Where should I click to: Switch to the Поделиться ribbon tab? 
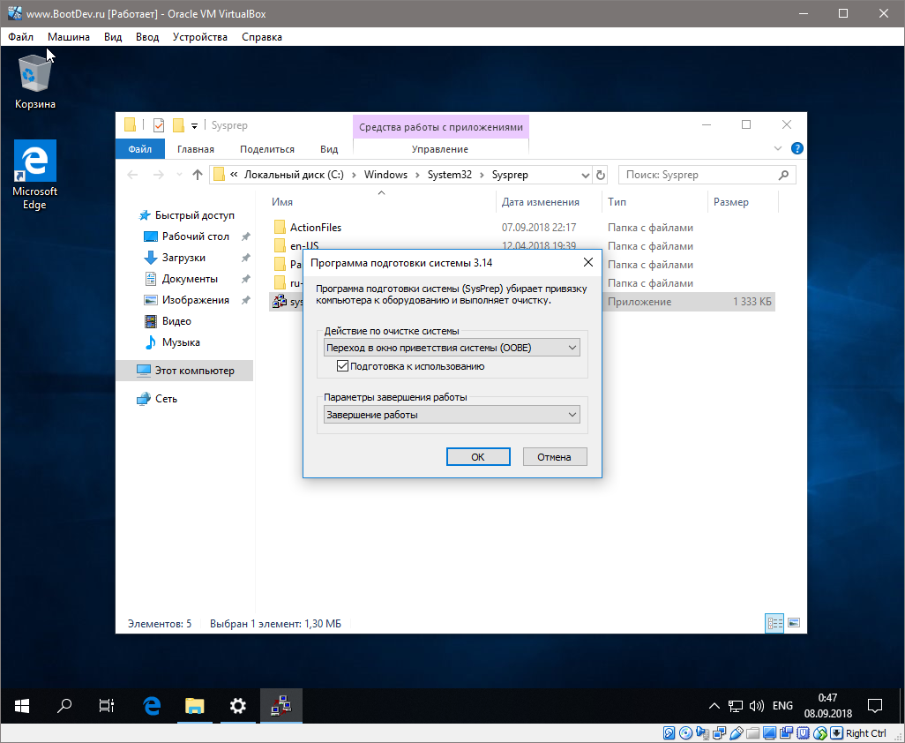tap(267, 149)
